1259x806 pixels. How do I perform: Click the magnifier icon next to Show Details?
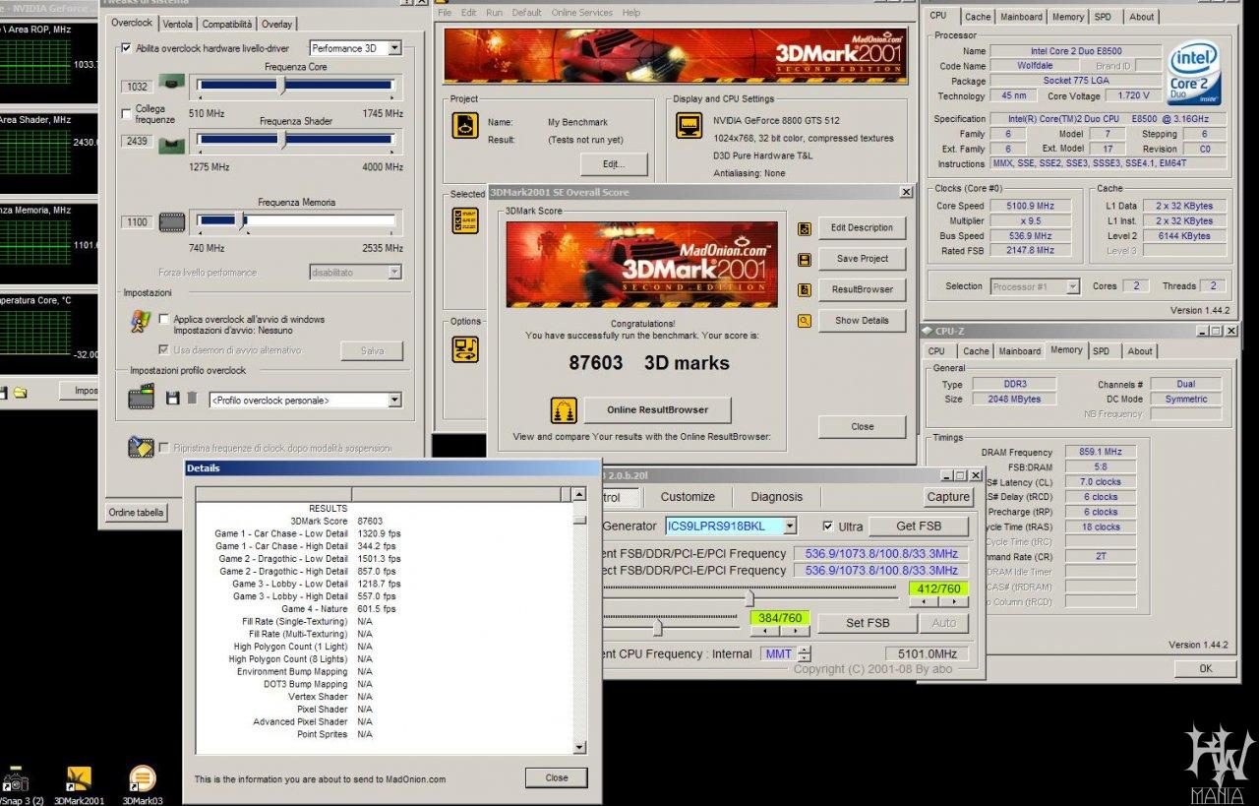tap(805, 320)
